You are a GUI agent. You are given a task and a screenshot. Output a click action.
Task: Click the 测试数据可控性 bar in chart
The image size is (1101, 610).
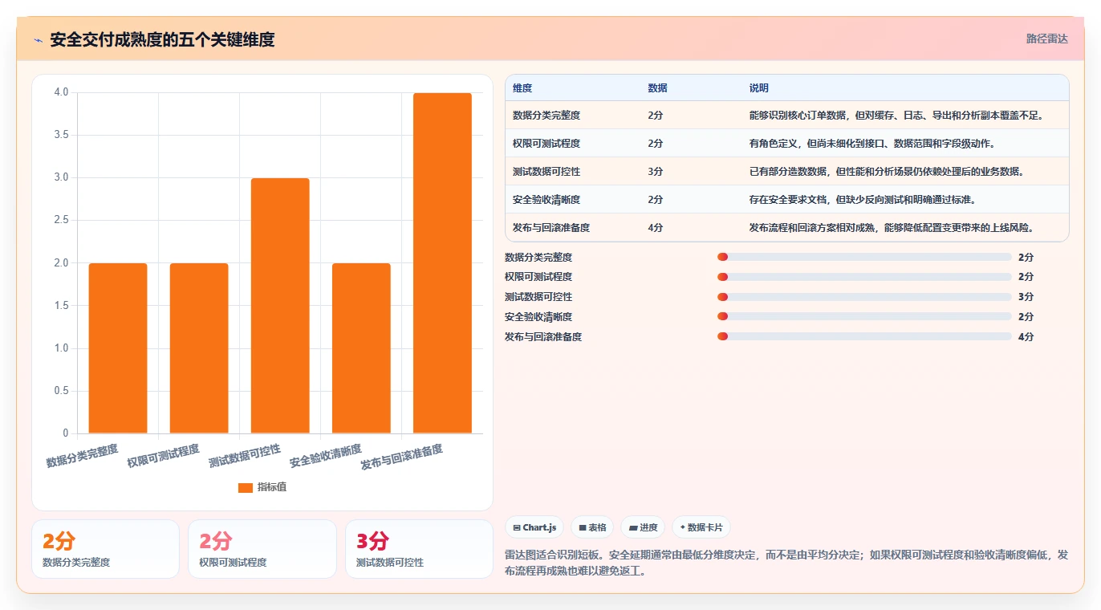point(280,306)
